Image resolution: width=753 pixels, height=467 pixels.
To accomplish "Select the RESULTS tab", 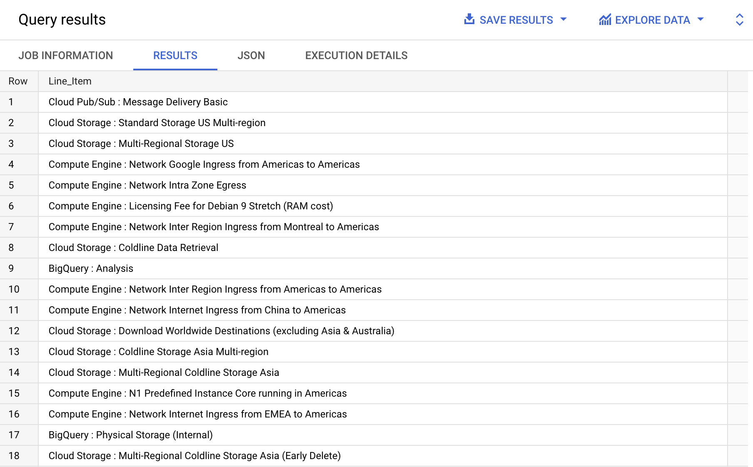I will click(175, 55).
